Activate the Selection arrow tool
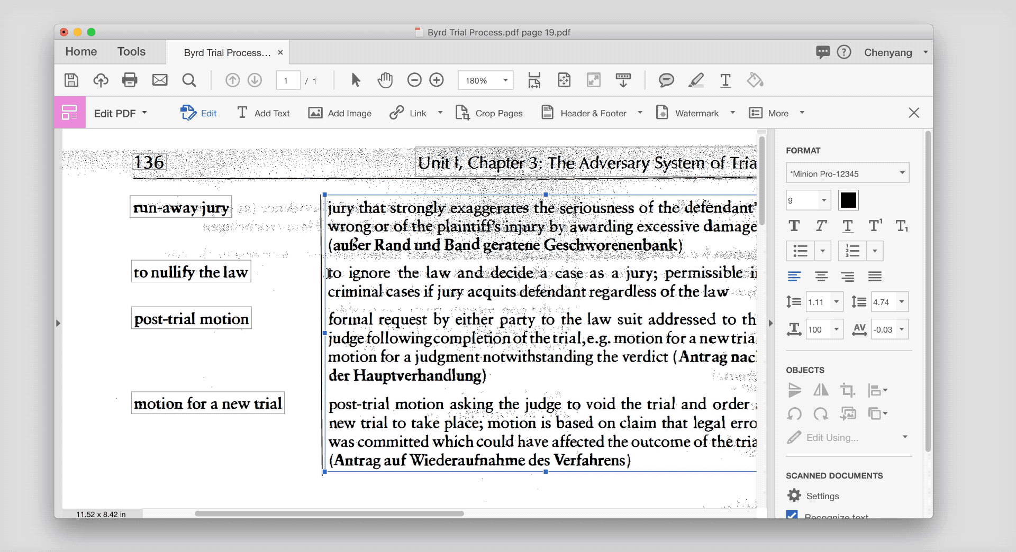The height and width of the screenshot is (552, 1016). pos(356,80)
